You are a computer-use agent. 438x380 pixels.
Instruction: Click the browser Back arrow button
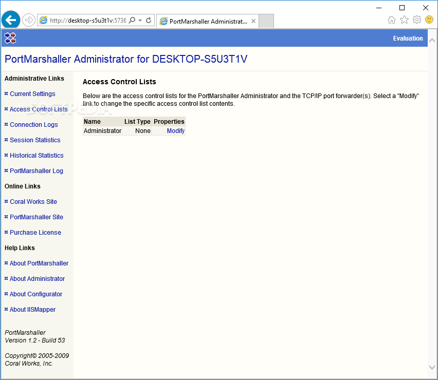[11, 20]
